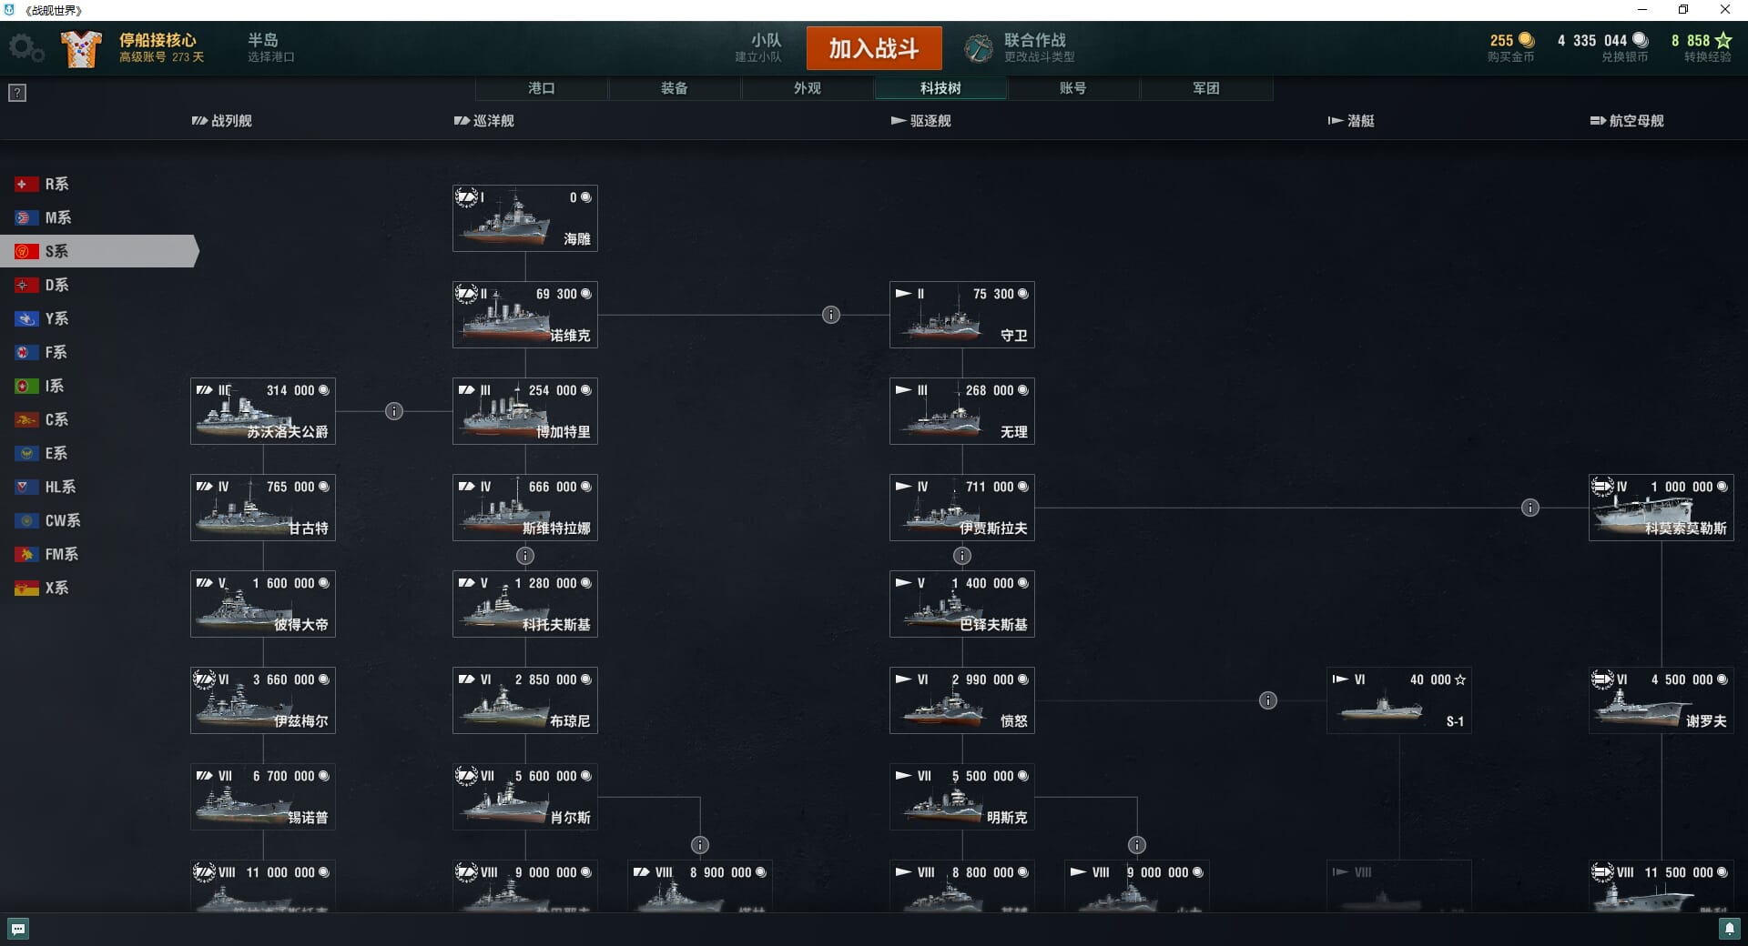Viewport: 1748px width, 946px height.
Task: Click the 联合作战 battle type icon
Action: 979,48
